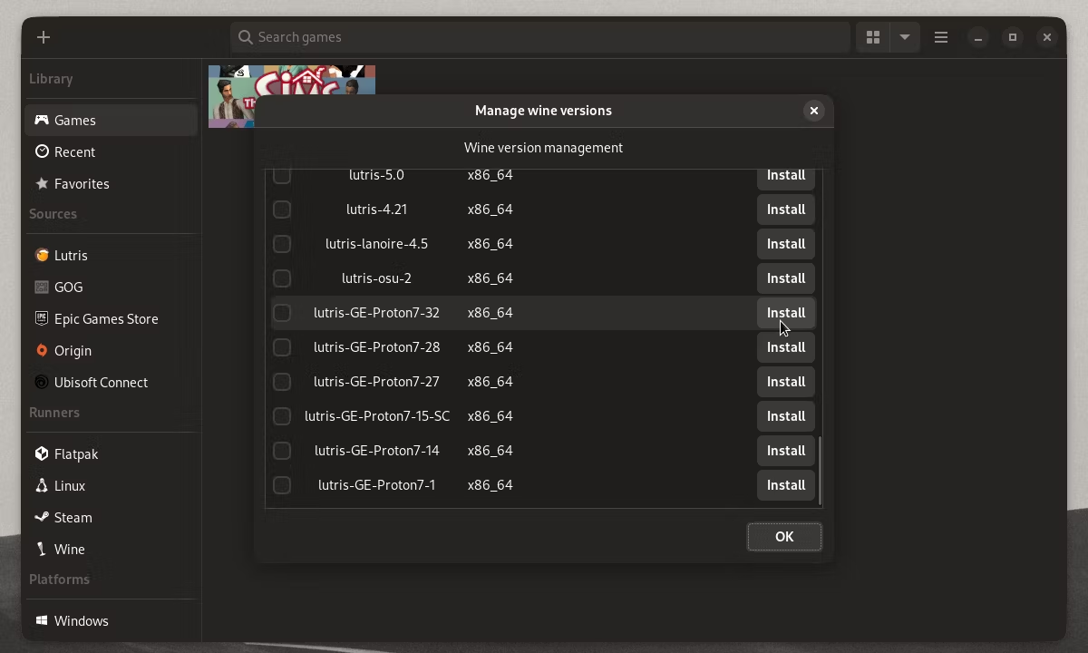Install lutris-lanoire-4.5
The height and width of the screenshot is (653, 1088).
[x=786, y=244]
